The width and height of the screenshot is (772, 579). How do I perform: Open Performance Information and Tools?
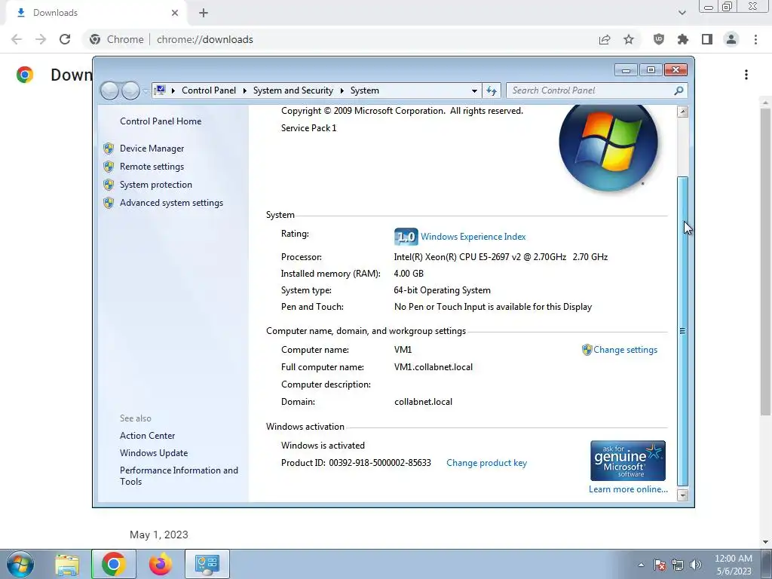point(179,476)
